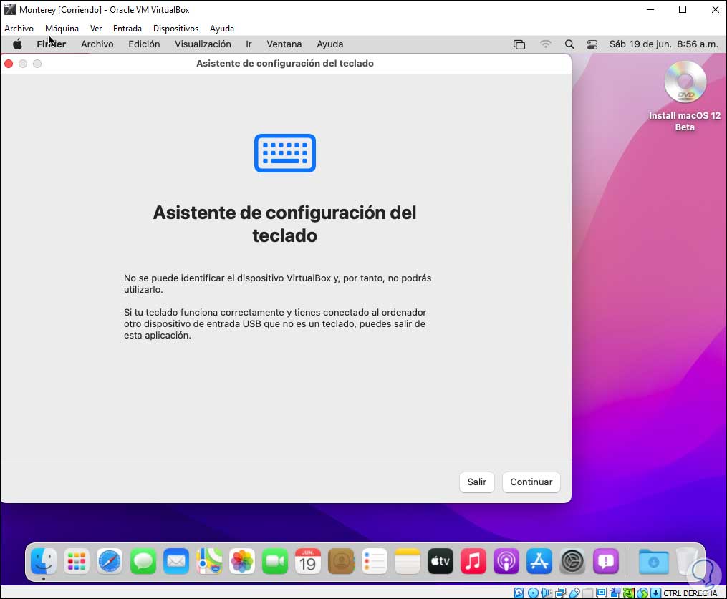Image resolution: width=727 pixels, height=599 pixels.
Task: Open Feedback Assistant in the Dock
Action: click(x=605, y=561)
